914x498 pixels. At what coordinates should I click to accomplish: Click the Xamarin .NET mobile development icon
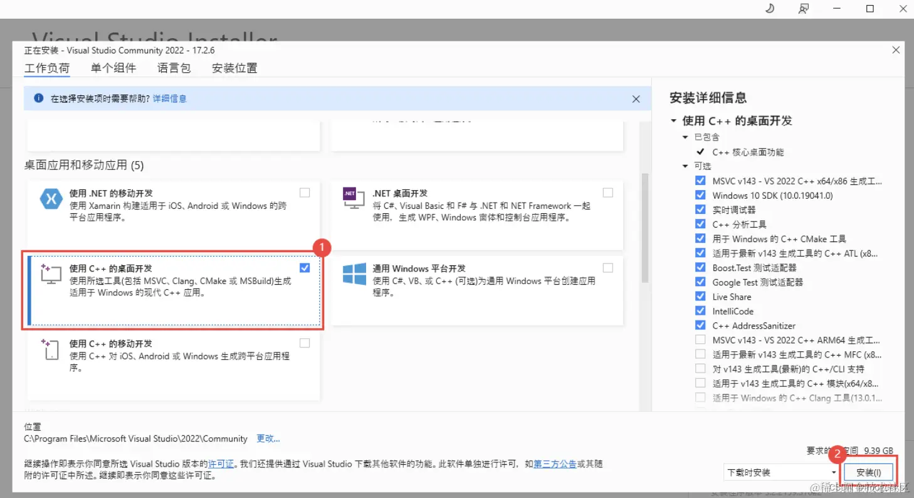pos(51,198)
